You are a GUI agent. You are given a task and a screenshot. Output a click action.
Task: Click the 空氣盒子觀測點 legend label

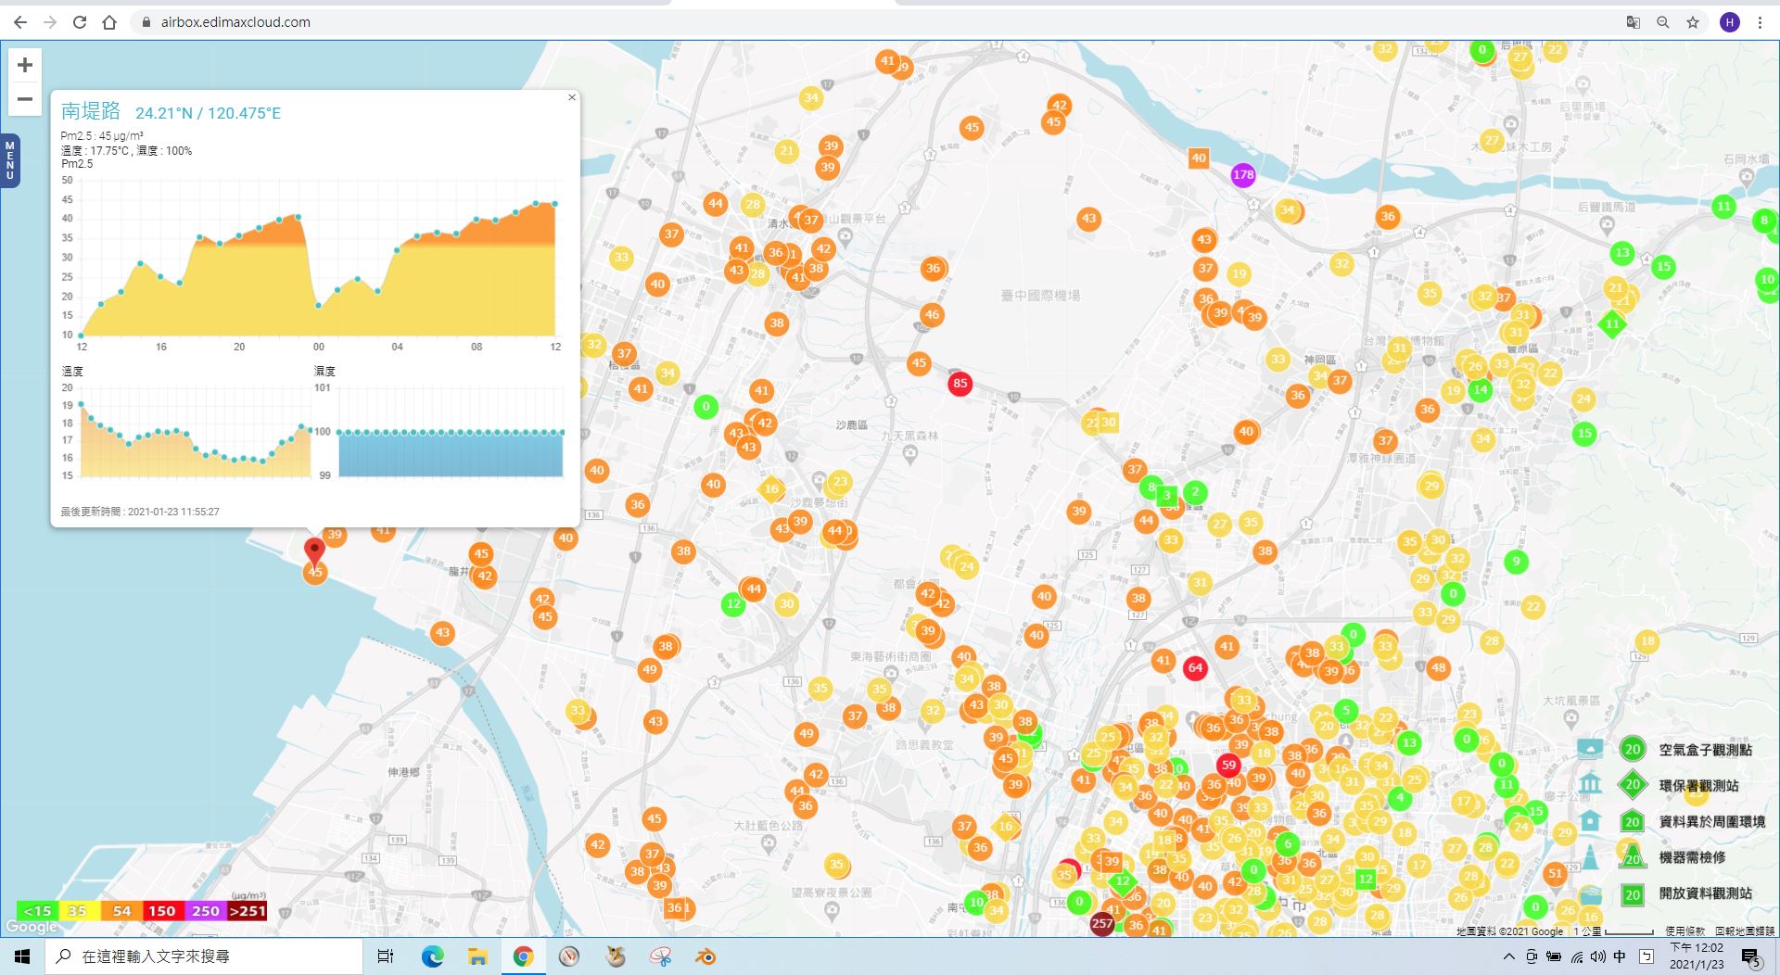coord(1706,750)
